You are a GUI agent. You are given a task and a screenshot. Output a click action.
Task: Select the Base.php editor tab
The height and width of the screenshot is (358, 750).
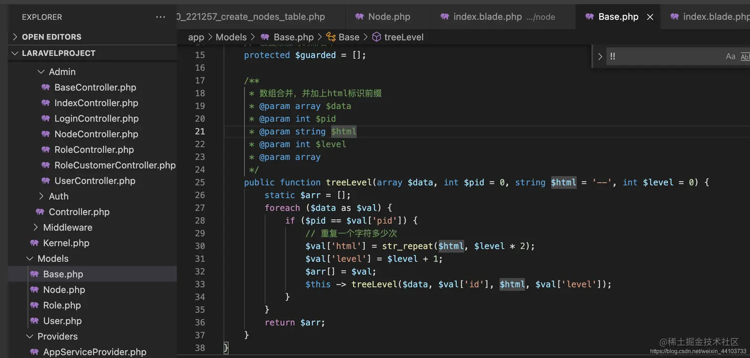click(x=618, y=17)
